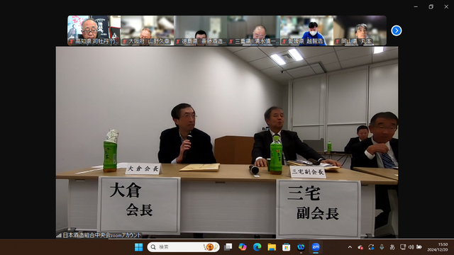This screenshot has height=255, width=454.
Task: Open Microsoft Edge from the taskbar
Action: point(257,247)
